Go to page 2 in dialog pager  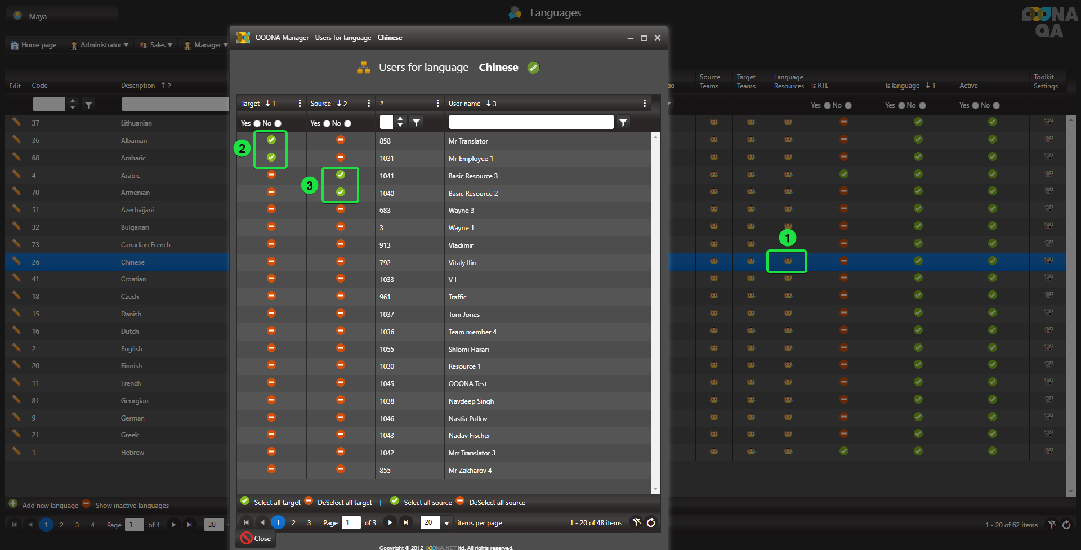[293, 522]
